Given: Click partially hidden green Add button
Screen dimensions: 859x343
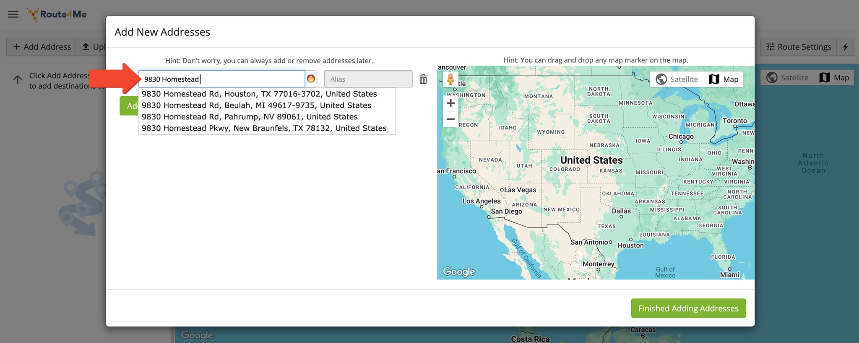Looking at the screenshot, I should tap(129, 106).
